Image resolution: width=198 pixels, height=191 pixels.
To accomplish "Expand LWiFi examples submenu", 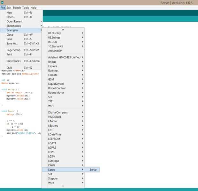I will pos(63,165).
